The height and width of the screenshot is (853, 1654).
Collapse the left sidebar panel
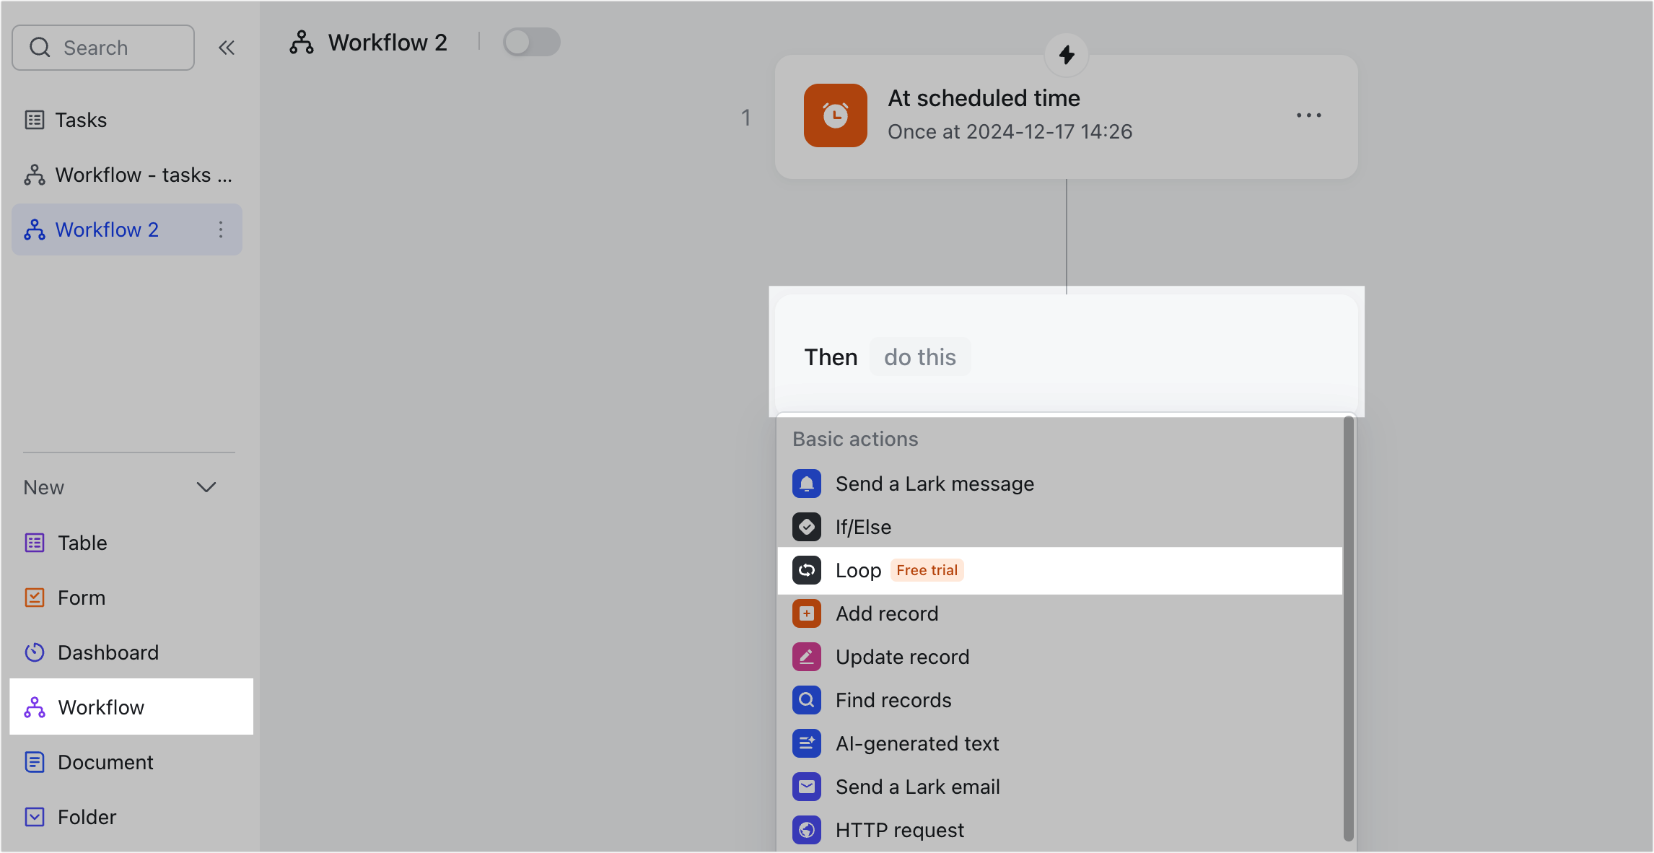click(227, 47)
